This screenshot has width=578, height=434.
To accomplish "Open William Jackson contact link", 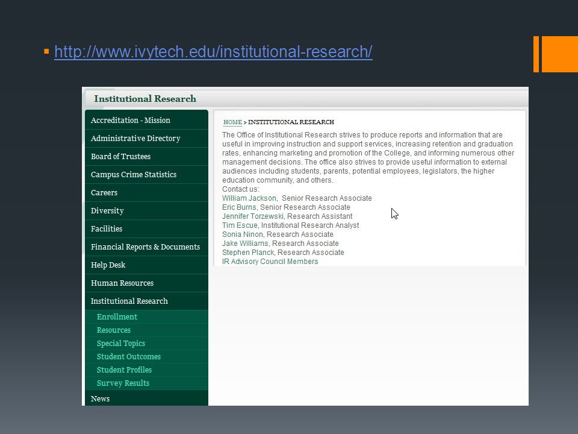I will click(x=249, y=198).
